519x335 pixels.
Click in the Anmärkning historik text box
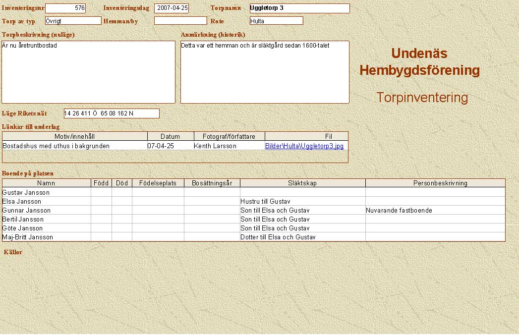pyautogui.click(x=265, y=72)
